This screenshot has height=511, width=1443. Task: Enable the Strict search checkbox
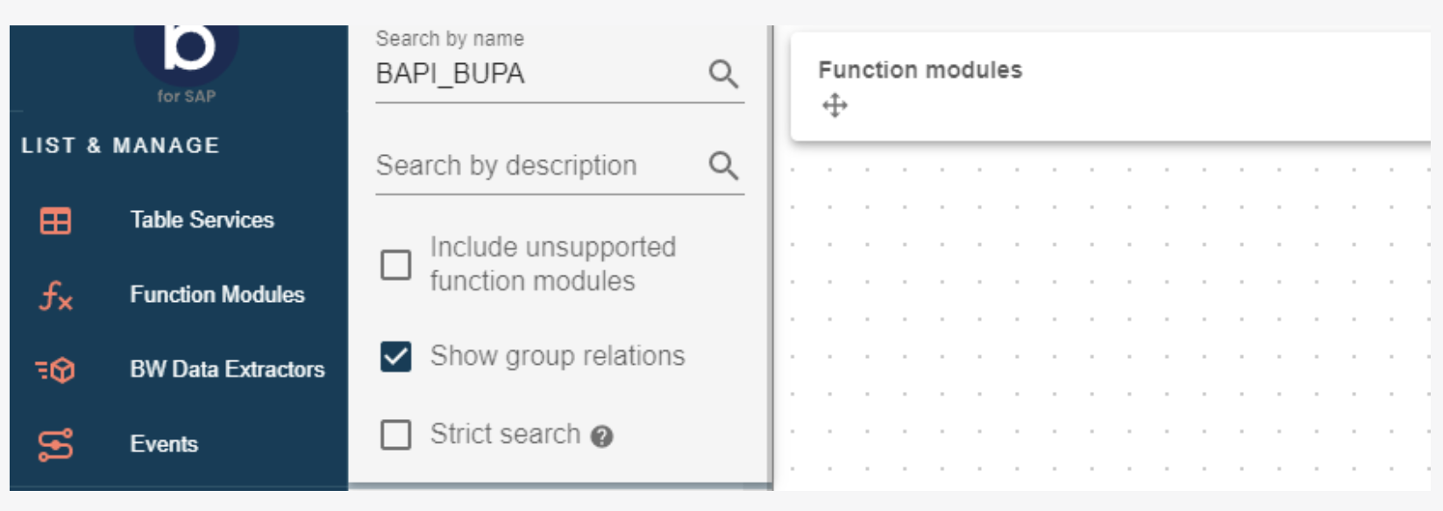[x=395, y=434]
